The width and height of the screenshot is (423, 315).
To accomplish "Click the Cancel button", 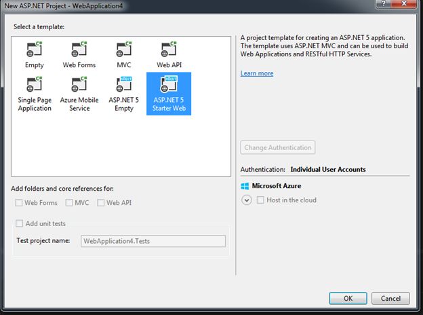I will pyautogui.click(x=390, y=298).
